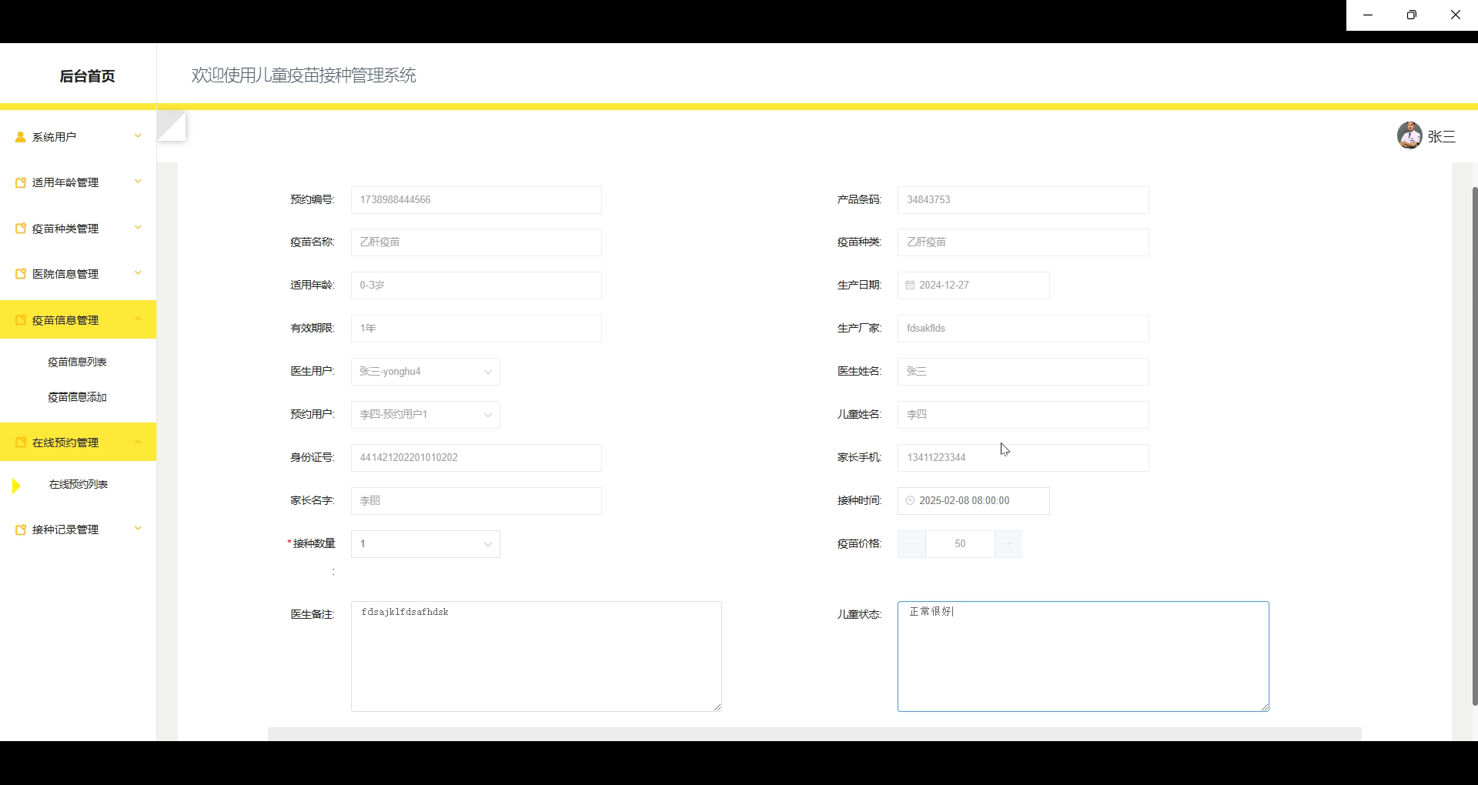Click the 身份证号 input field
The image size is (1478, 785).
476,457
